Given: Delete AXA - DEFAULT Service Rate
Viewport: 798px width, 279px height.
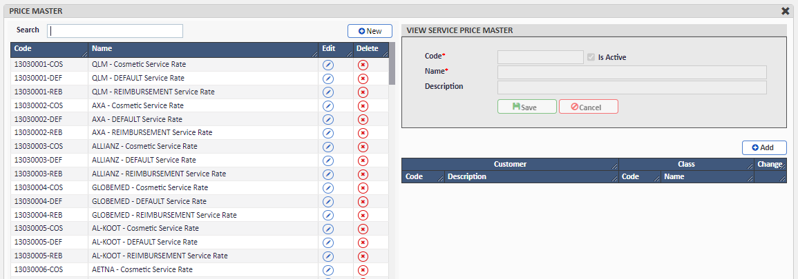Looking at the screenshot, I should tap(363, 120).
